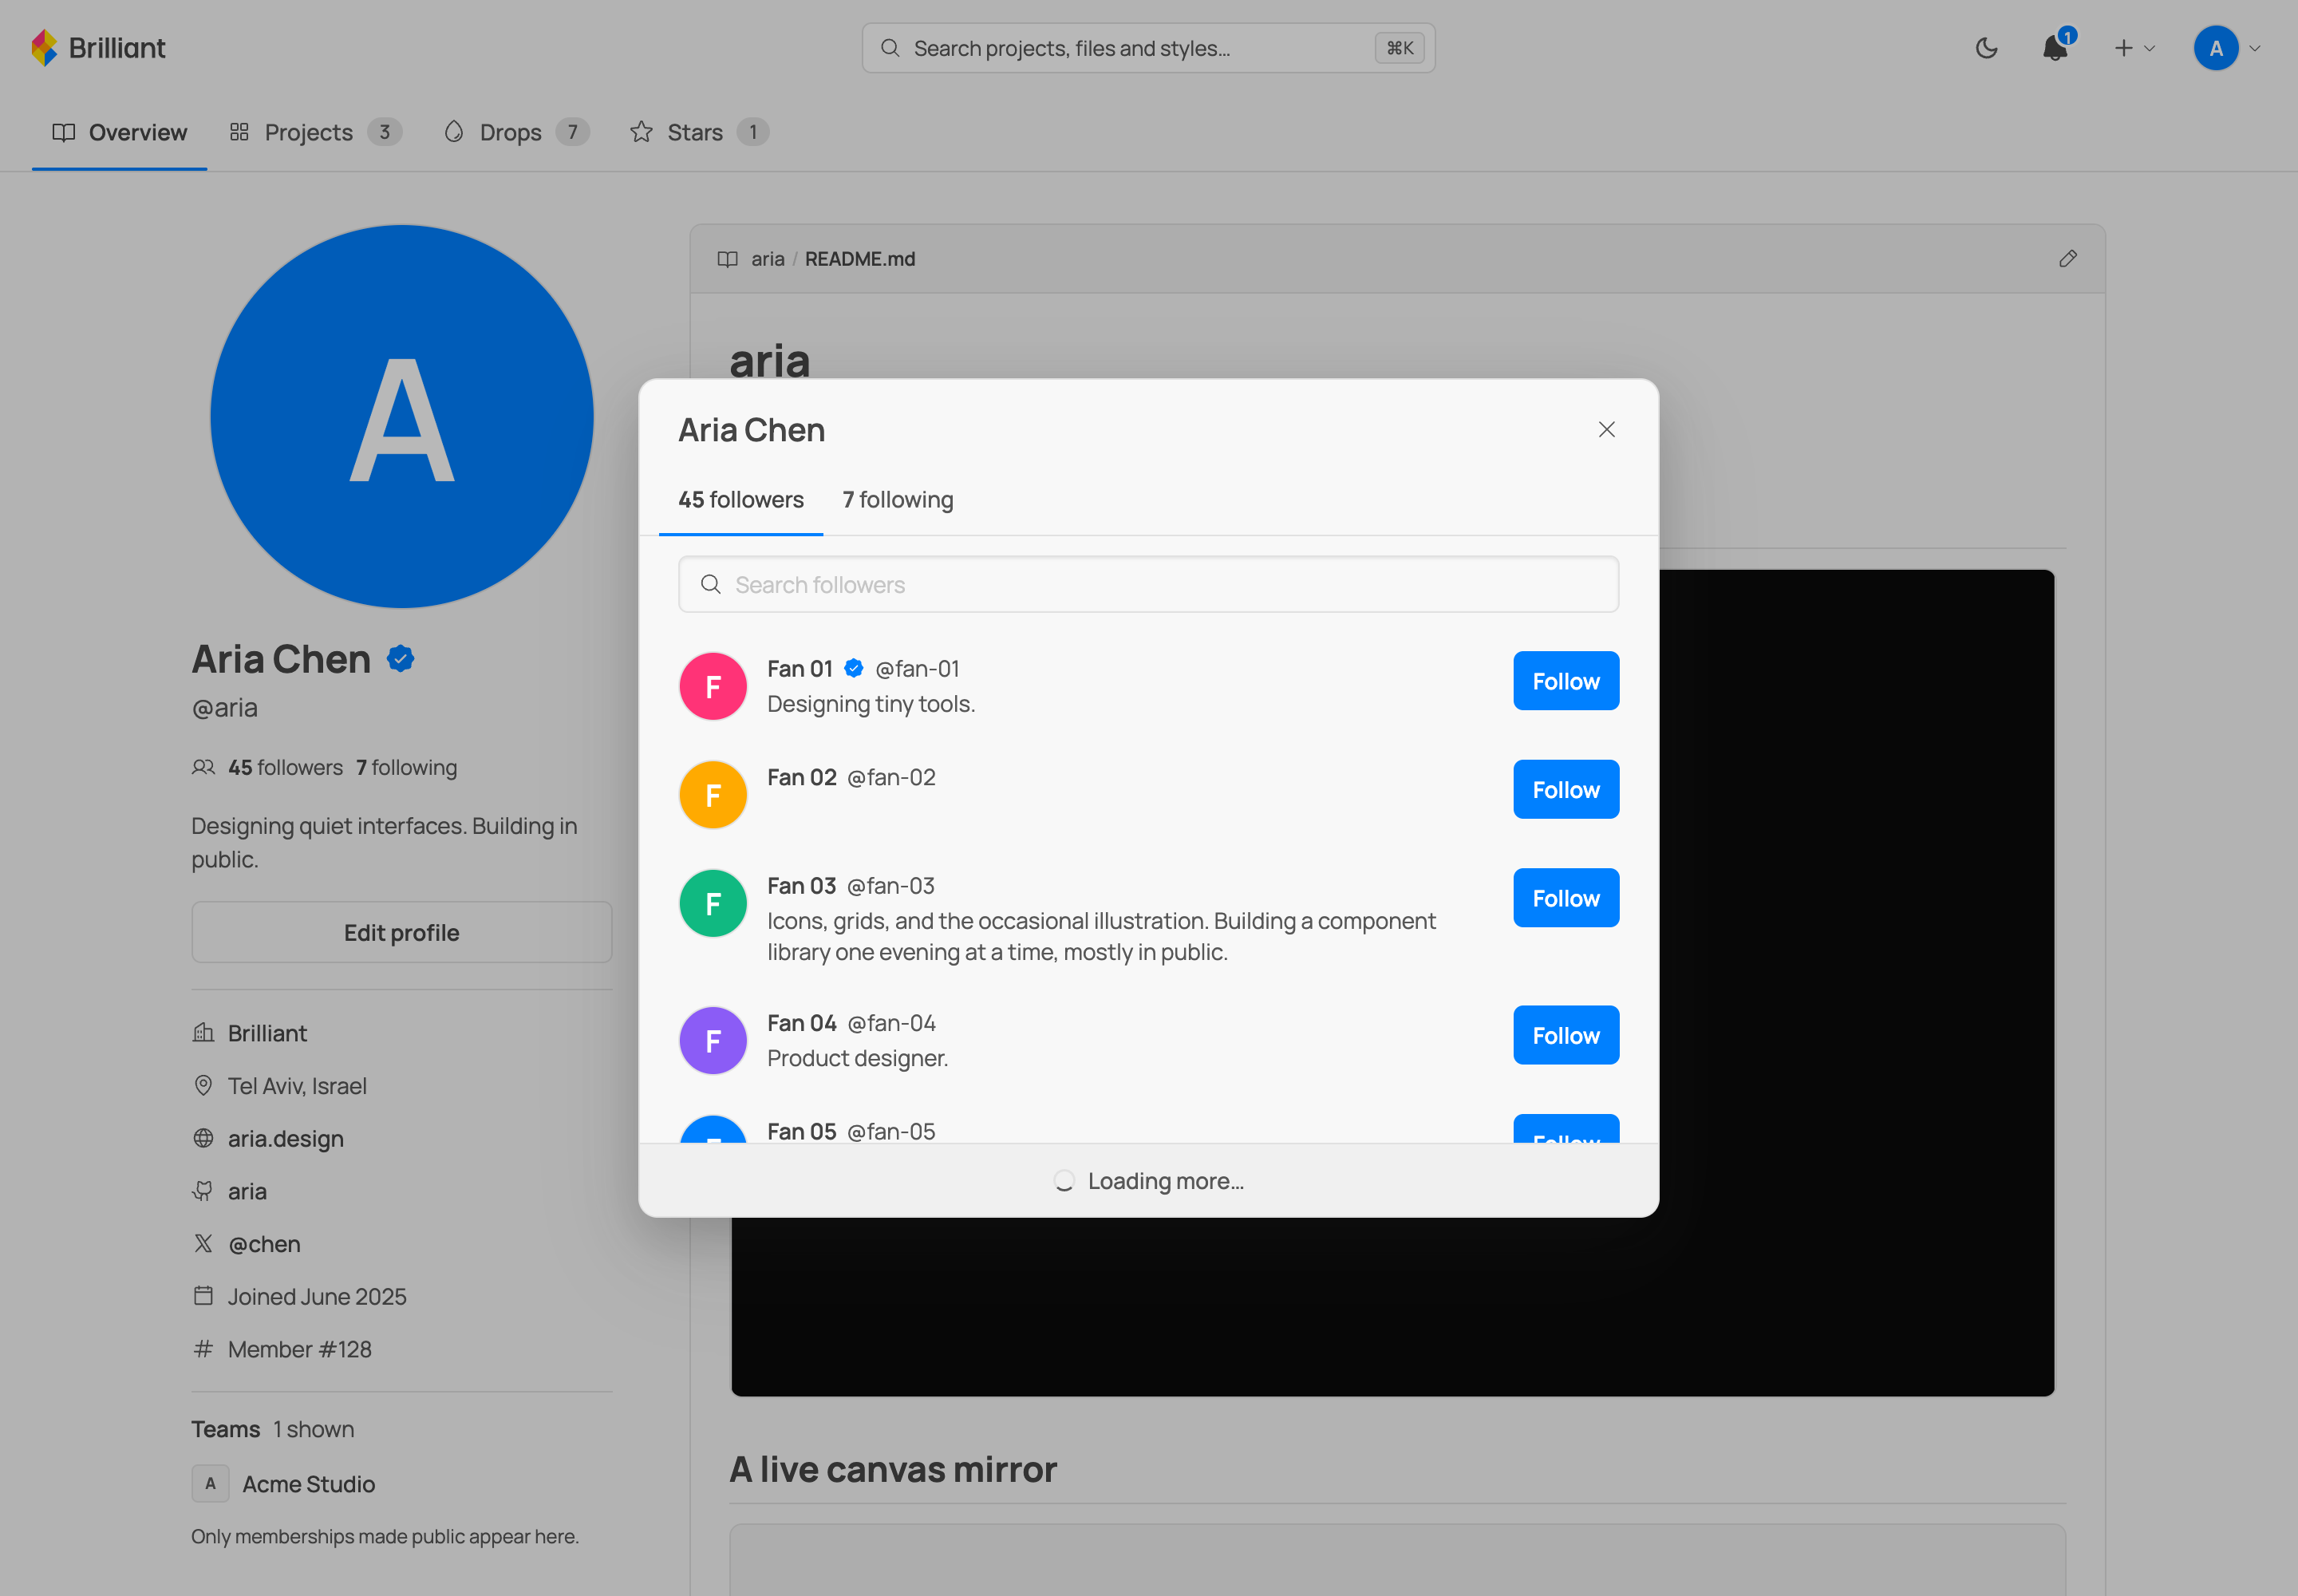
Task: Open the Fan 04 name link
Action: point(801,1023)
